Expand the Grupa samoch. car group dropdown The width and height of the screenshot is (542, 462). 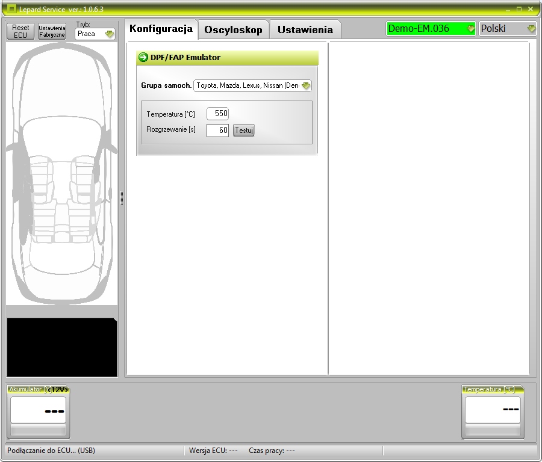[x=253, y=85]
